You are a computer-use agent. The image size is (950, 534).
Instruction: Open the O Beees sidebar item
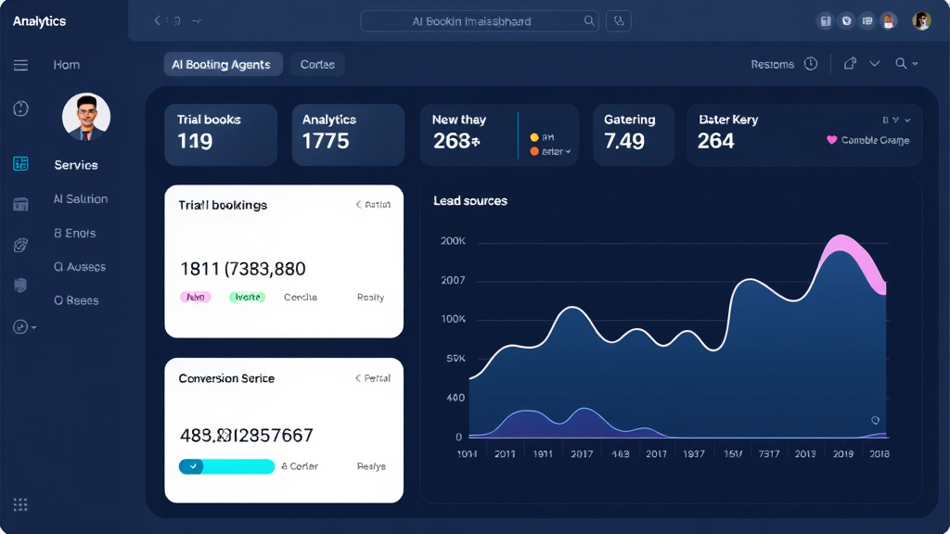[76, 300]
